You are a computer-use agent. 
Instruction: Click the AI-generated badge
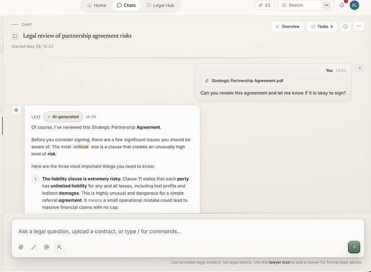point(63,117)
